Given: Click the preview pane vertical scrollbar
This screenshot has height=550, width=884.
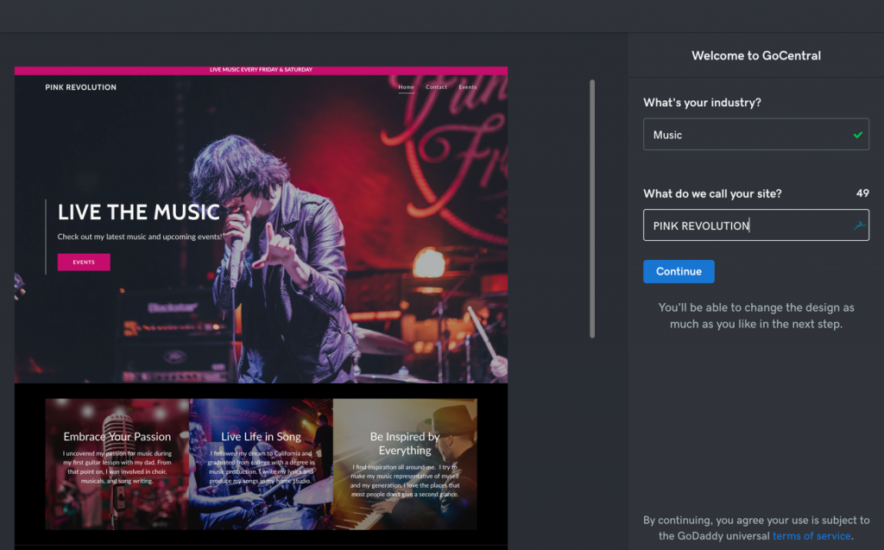Looking at the screenshot, I should coord(591,207).
